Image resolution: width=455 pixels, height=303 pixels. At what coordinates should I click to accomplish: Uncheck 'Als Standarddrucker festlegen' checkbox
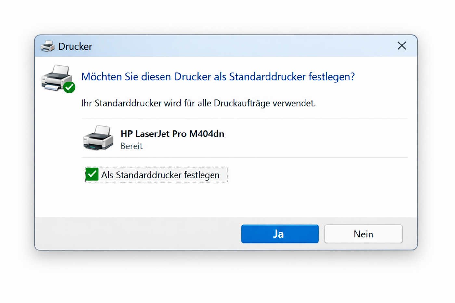[92, 174]
